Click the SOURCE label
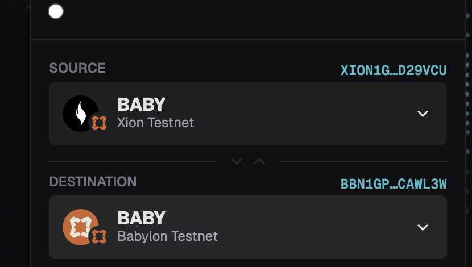 coord(77,68)
